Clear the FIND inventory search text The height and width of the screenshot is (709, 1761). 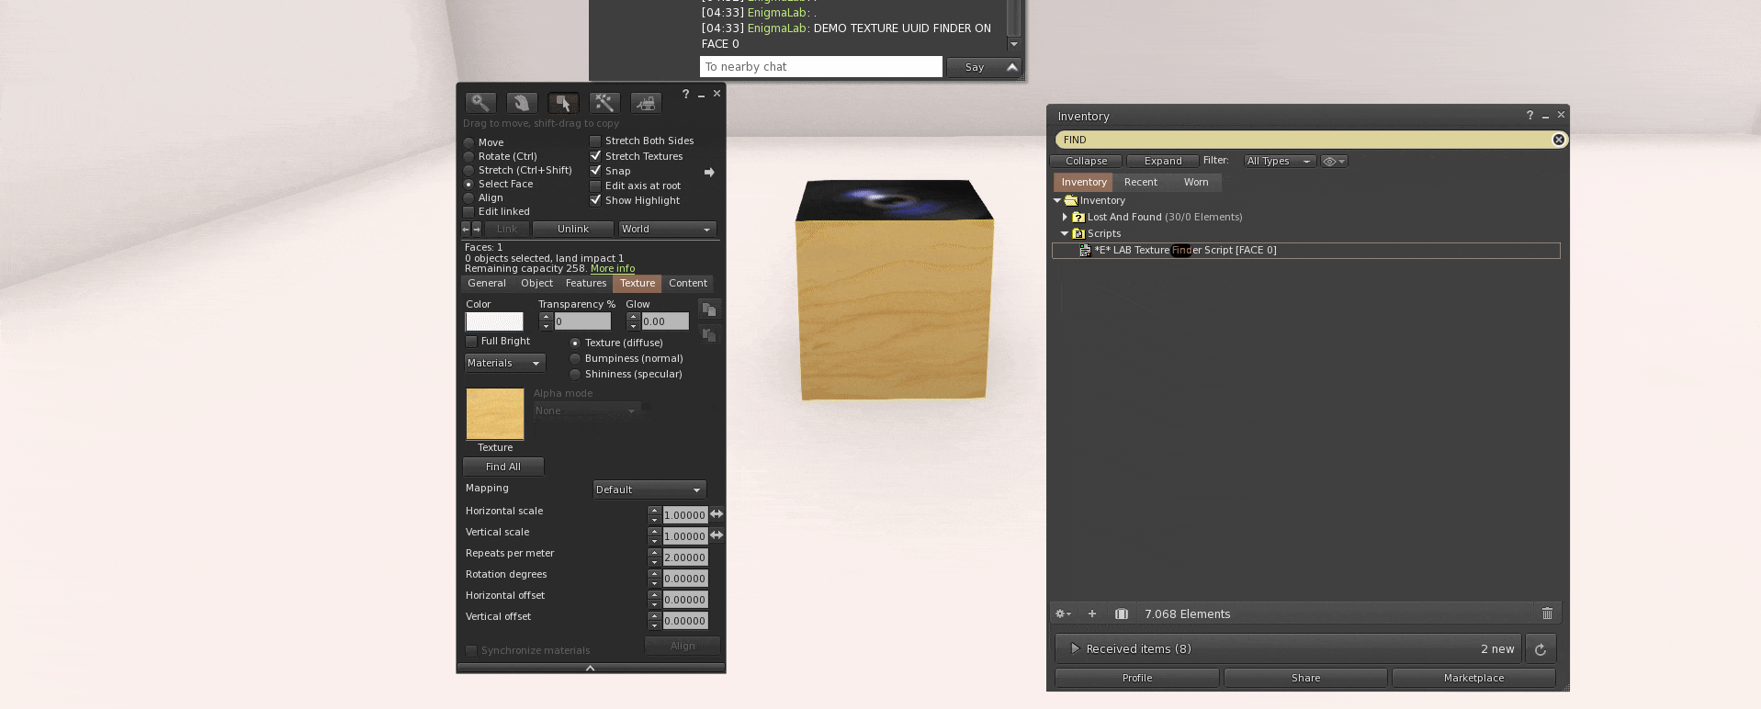pos(1559,140)
